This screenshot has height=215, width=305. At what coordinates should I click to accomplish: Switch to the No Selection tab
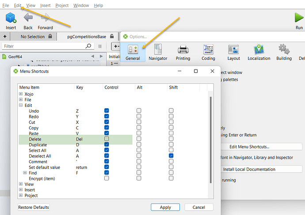[x=33, y=36]
